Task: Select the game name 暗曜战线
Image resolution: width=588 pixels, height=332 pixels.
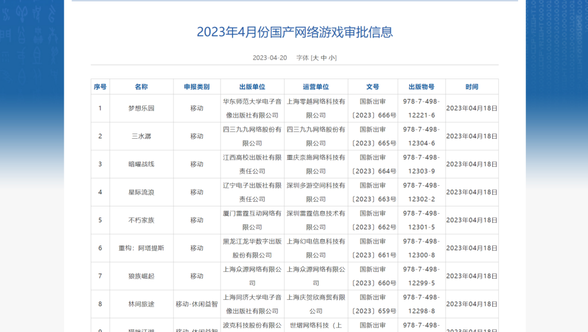Action: 141,165
